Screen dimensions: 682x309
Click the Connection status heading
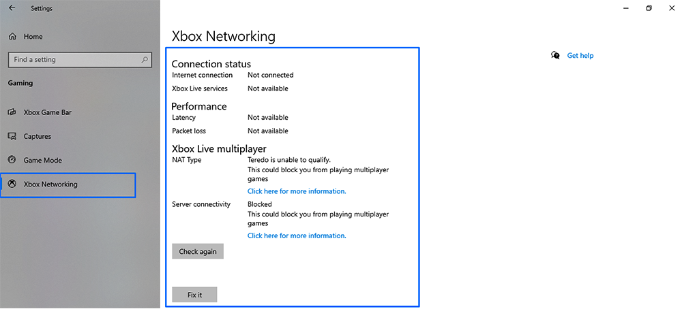click(x=211, y=64)
